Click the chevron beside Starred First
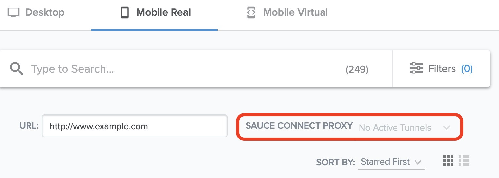This screenshot has width=499, height=178. 417,162
